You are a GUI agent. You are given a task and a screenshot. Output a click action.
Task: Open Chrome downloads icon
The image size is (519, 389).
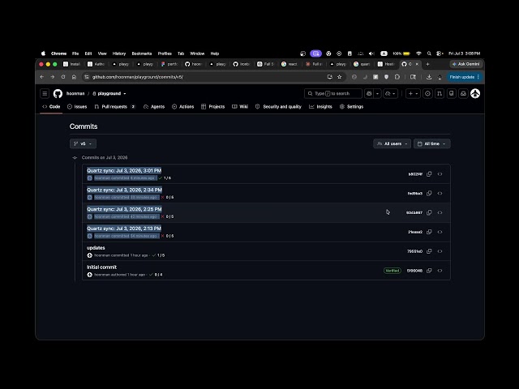[429, 77]
